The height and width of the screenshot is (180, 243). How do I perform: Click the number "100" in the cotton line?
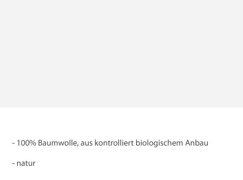pyautogui.click(x=23, y=143)
